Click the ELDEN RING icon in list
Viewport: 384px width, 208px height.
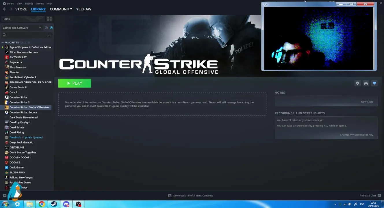coord(7,172)
